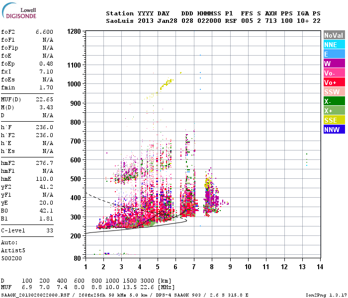Screen dimensions: 348x298
Task: Click the 500 km height axis label
Action: (76, 179)
